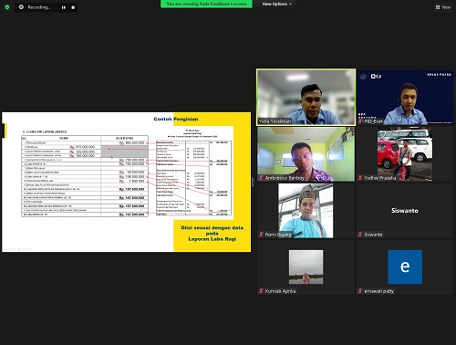The height and width of the screenshot is (345, 456).
Task: Click ernawati patty's muted microphone icon
Action: (x=360, y=291)
